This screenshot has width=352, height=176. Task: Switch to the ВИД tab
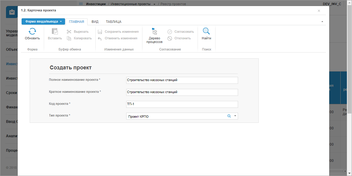pyautogui.click(x=95, y=22)
